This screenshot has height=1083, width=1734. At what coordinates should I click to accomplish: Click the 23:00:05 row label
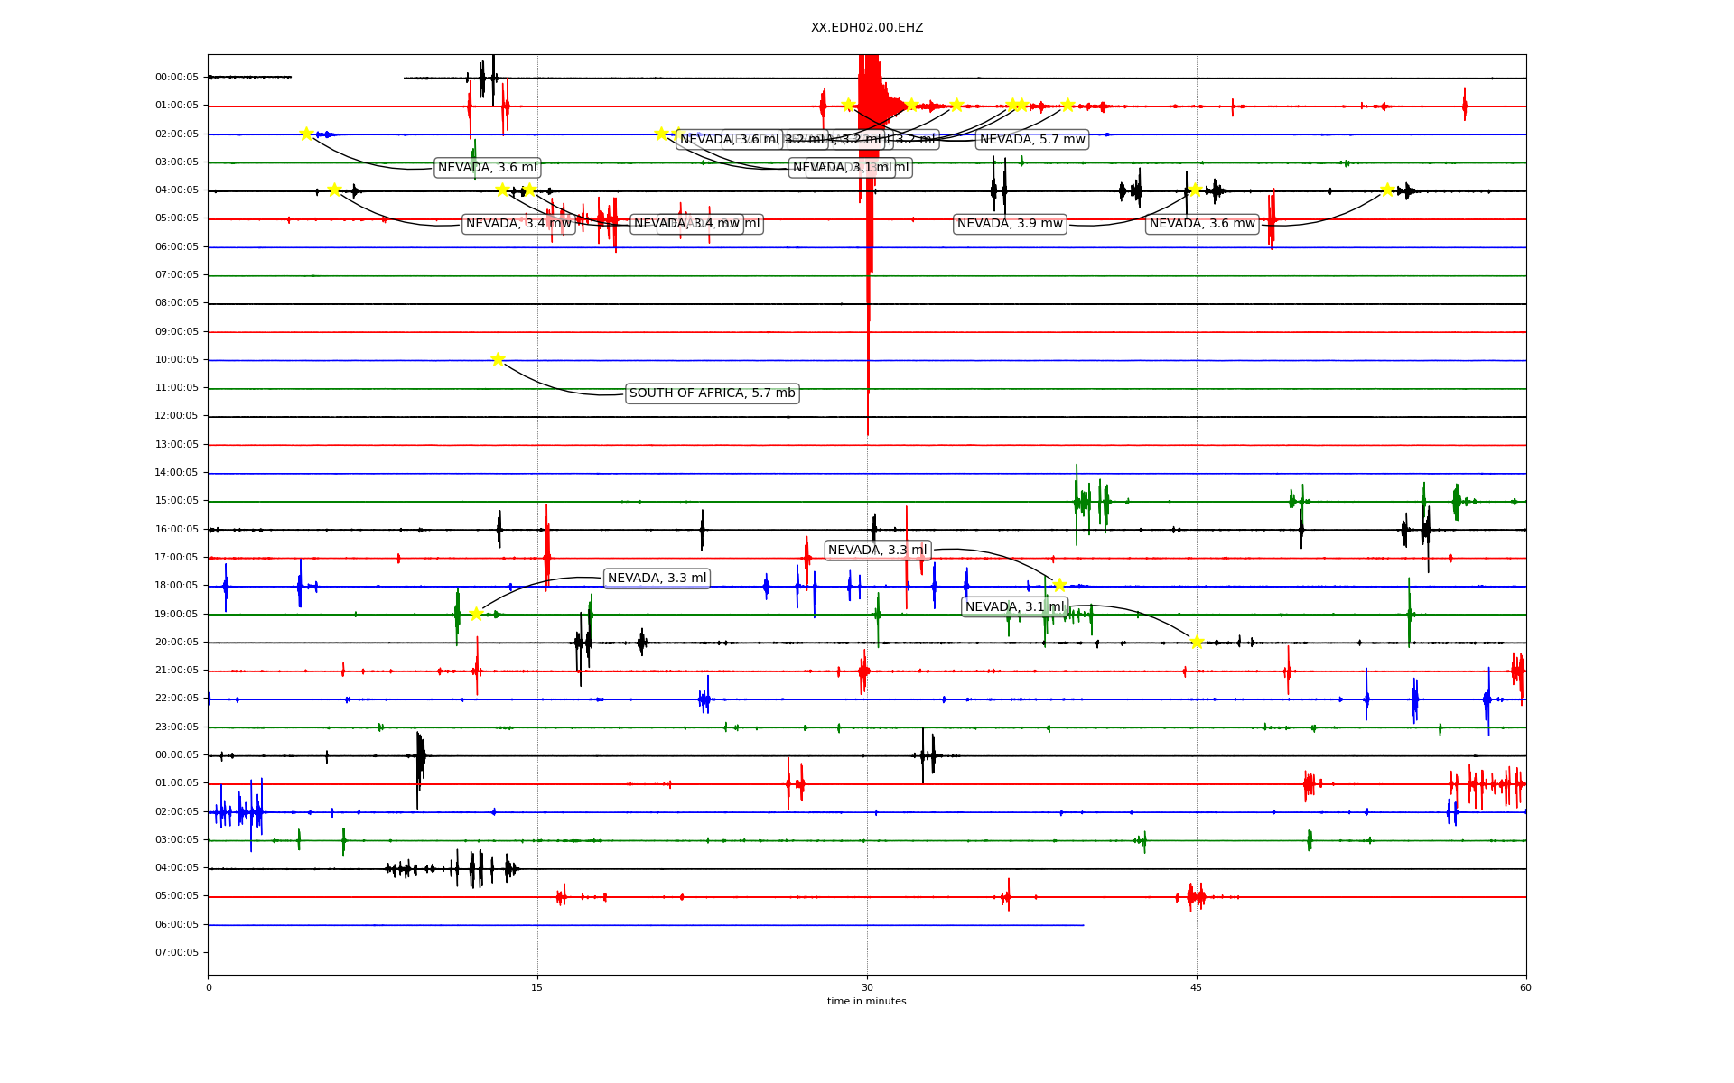tap(177, 727)
